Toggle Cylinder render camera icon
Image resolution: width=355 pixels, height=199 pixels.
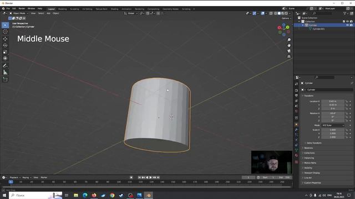tap(351, 25)
